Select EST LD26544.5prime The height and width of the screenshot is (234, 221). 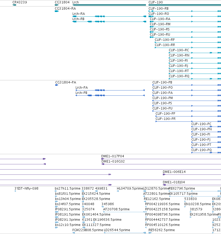[117, 230]
